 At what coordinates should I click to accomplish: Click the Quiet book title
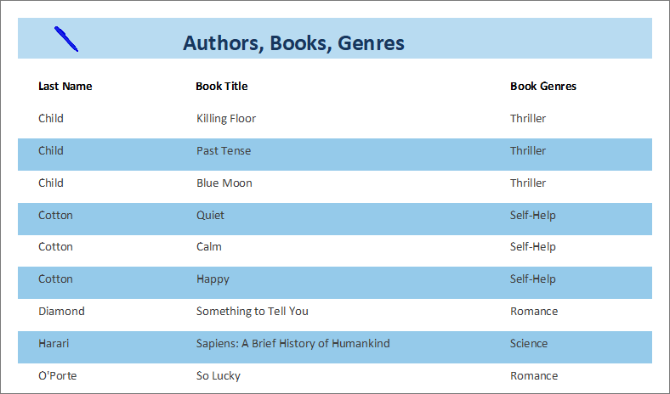coord(211,215)
